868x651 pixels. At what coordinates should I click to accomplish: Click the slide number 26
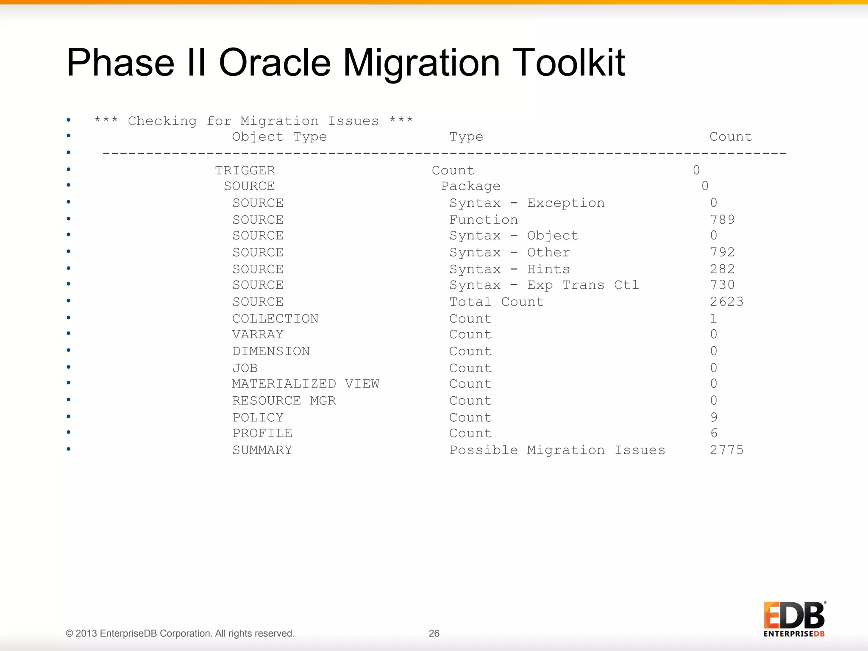coord(434,633)
